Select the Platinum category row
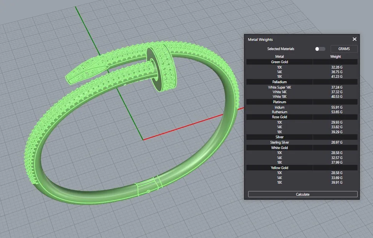 pos(302,102)
